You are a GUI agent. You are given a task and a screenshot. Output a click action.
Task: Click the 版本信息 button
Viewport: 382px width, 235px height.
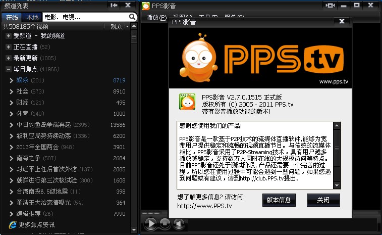279,200
